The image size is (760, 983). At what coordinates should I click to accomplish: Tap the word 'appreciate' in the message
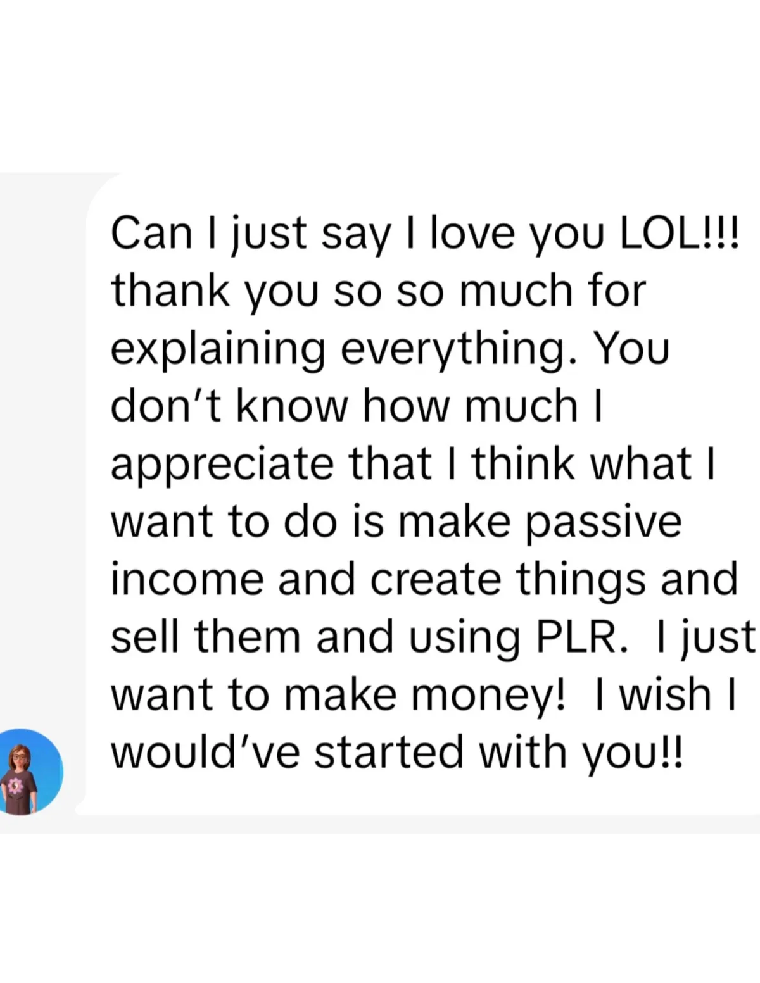(222, 464)
